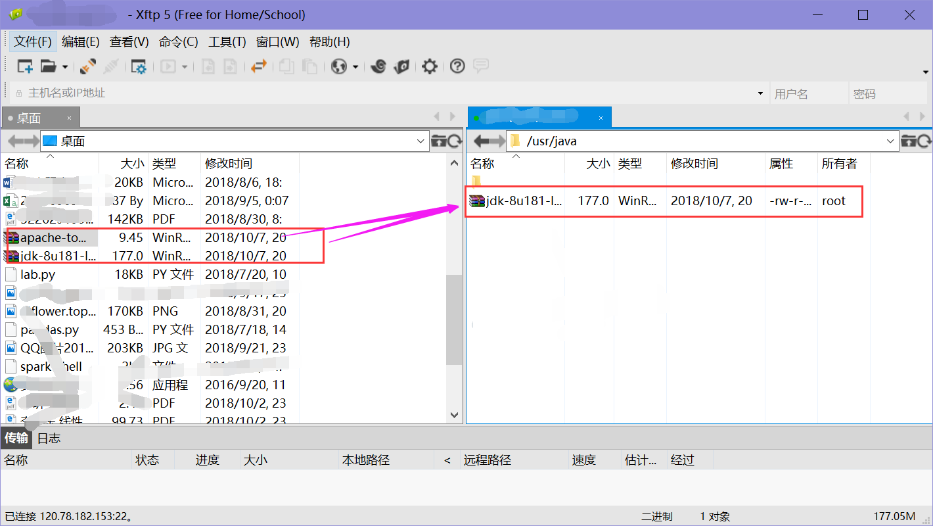
Task: Expand the globe icon dropdown arrow
Action: click(x=355, y=67)
